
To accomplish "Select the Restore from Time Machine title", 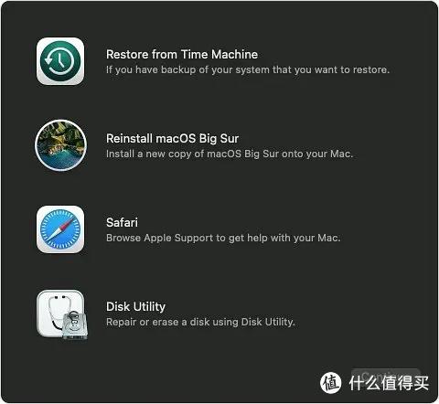I will click(x=182, y=55).
